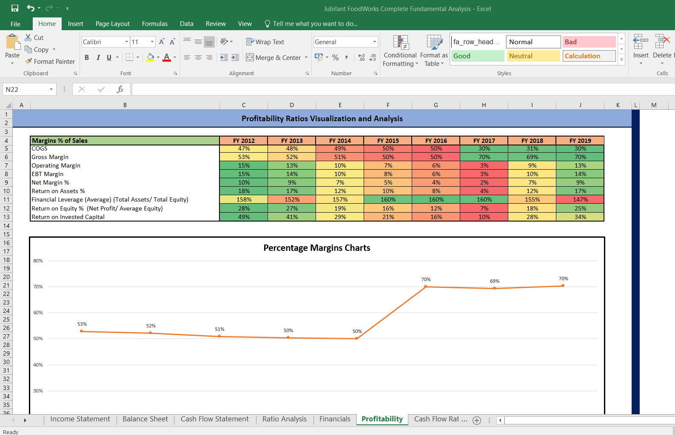The image size is (675, 435).
Task: Switch to the Page Layout tab
Action: point(113,24)
